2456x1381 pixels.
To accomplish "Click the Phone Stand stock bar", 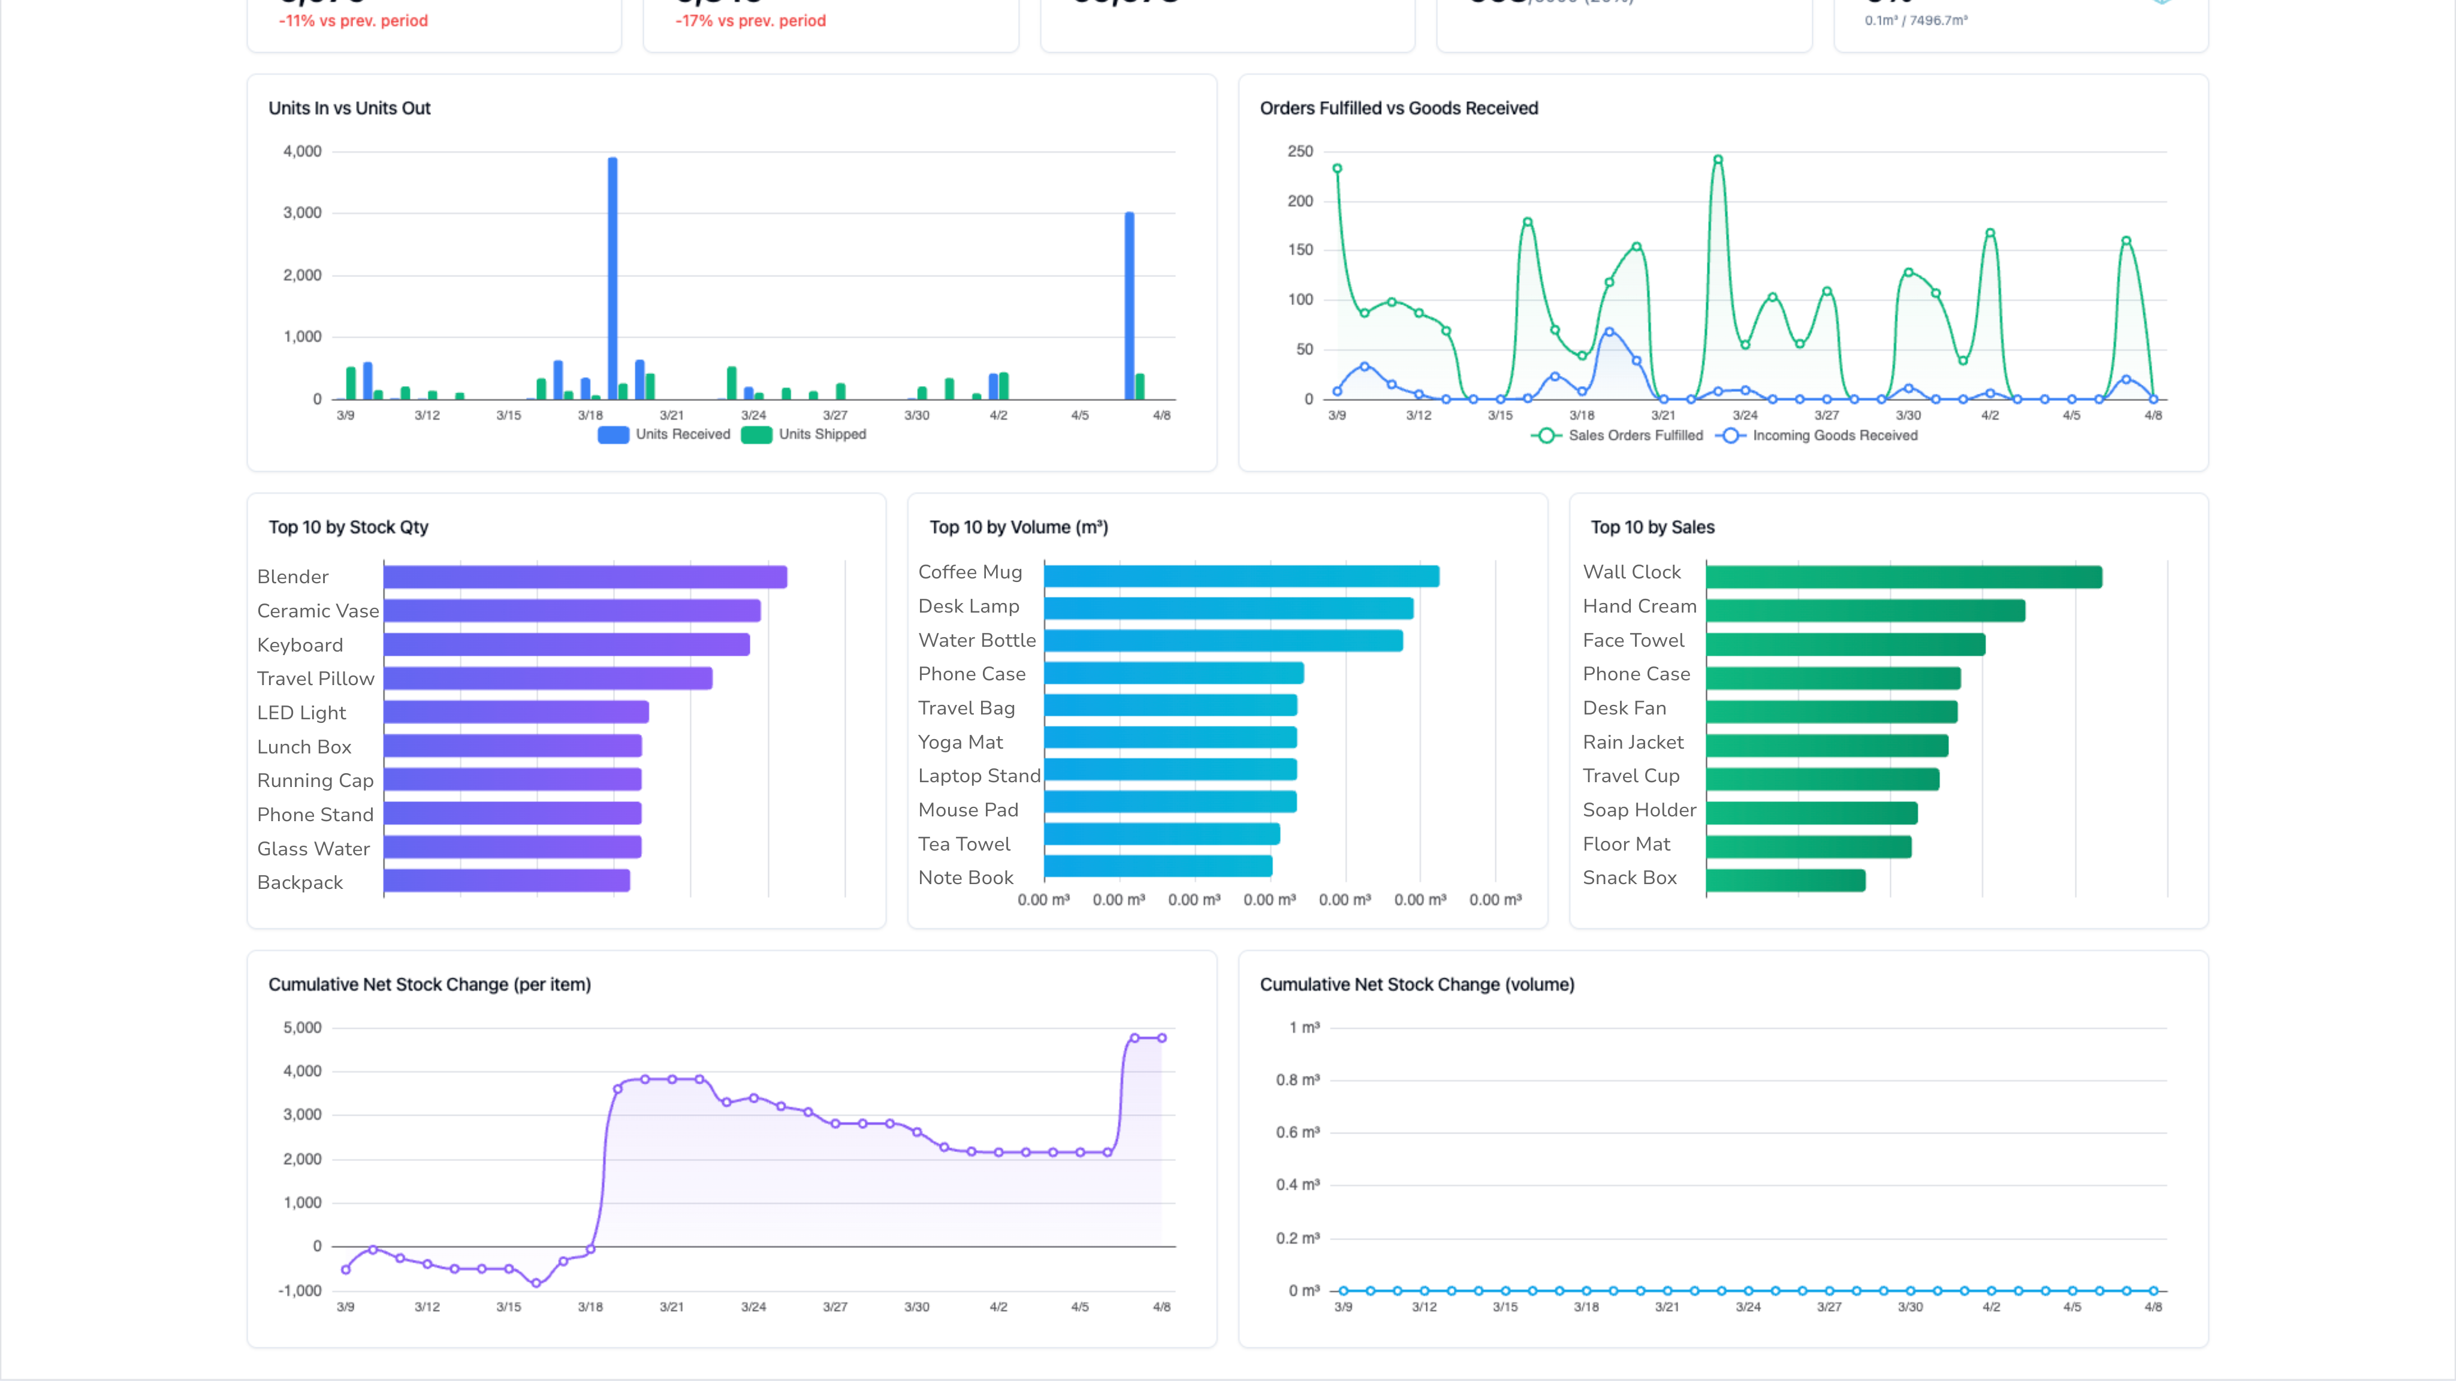I will tap(513, 813).
